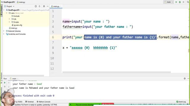Click the Process finished output line
The height and width of the screenshot is (106, 190).
pyautogui.click(x=34, y=96)
